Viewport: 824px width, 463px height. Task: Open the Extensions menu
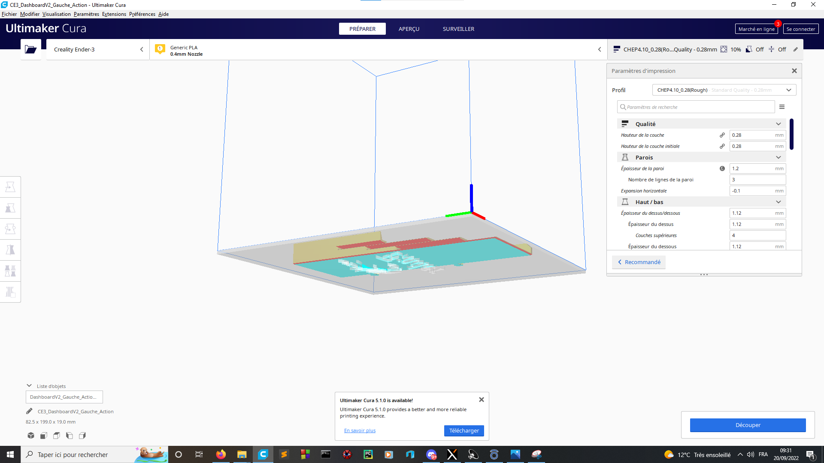coord(114,14)
